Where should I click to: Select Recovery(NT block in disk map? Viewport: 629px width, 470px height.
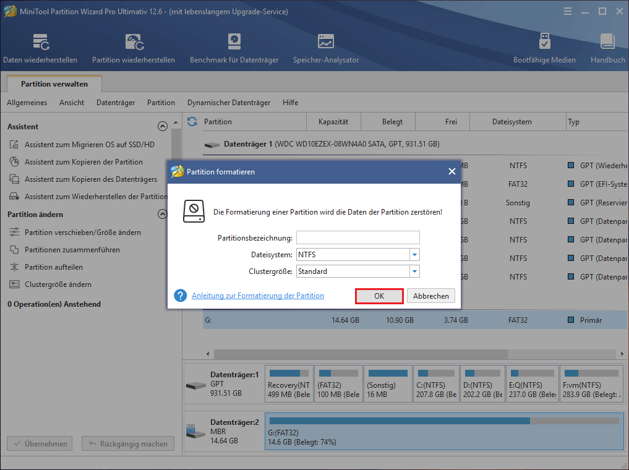289,384
